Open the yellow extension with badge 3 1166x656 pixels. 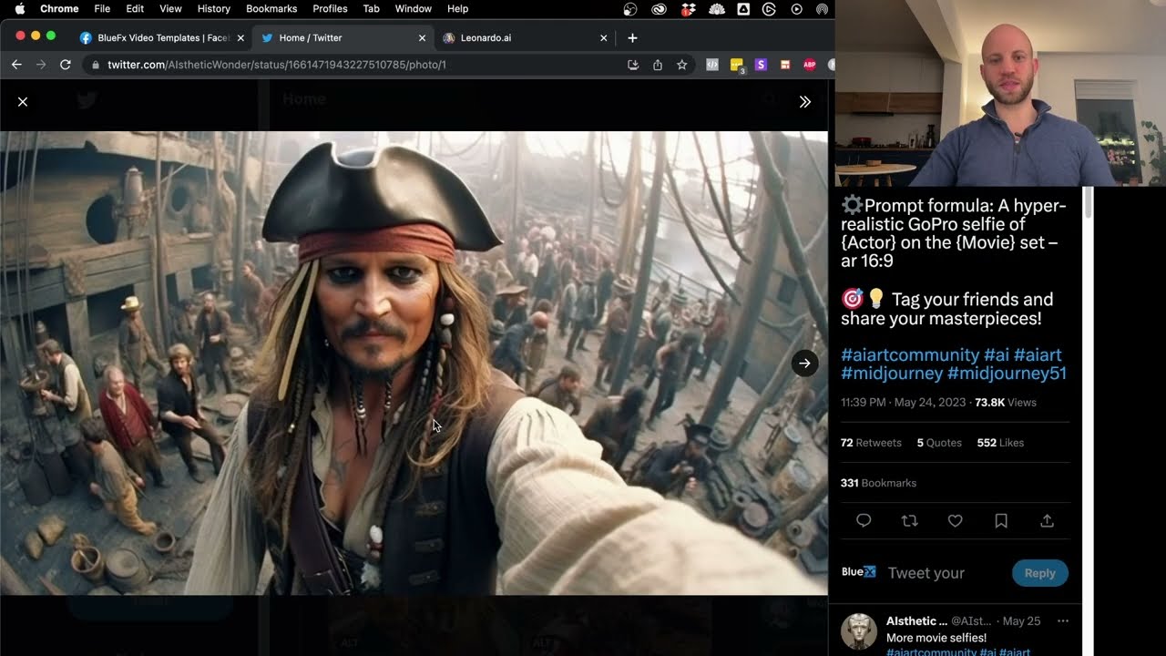[x=737, y=66]
